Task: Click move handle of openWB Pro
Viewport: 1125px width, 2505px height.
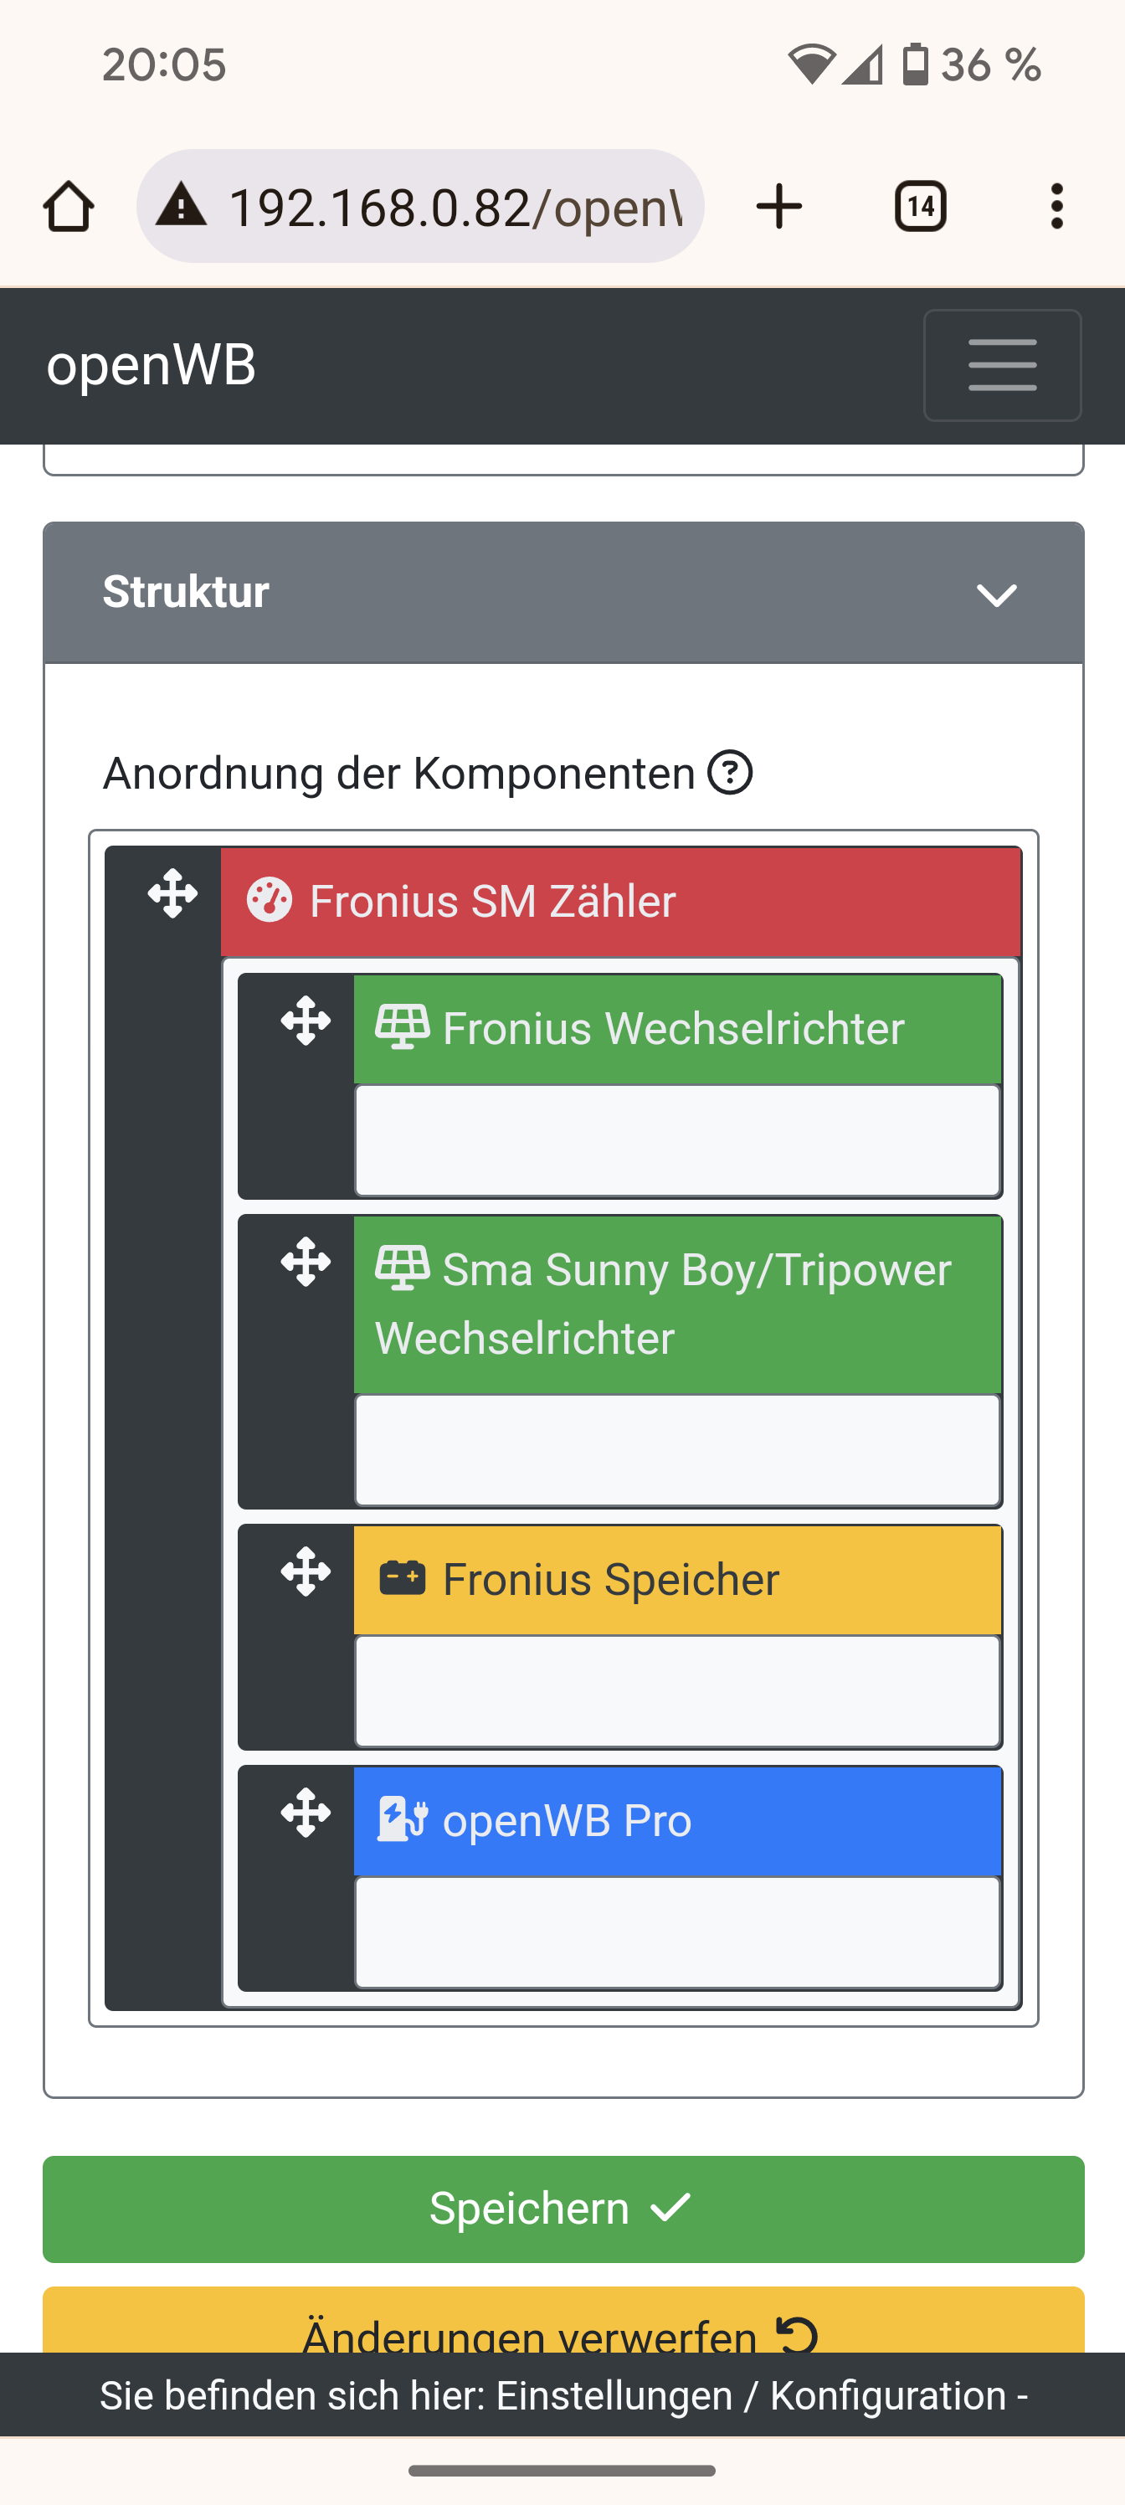Action: (x=306, y=1813)
